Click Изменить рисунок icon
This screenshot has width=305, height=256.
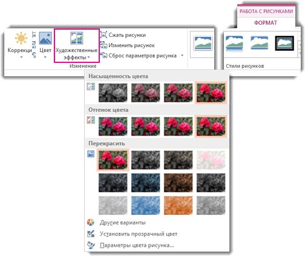[x=103, y=45]
